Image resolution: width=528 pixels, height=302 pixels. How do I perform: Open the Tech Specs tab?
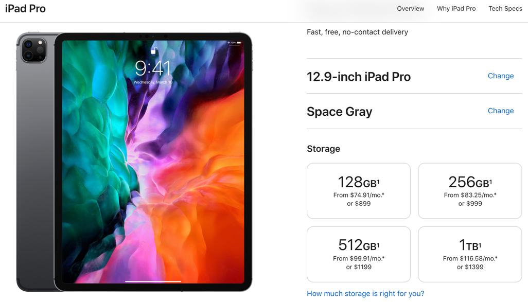click(505, 9)
